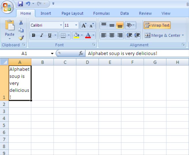Apply bottom border with Borders icon

point(63,35)
